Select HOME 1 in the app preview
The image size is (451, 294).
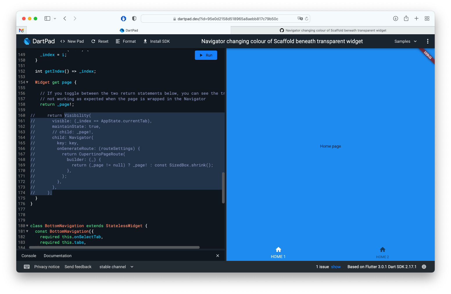pos(278,252)
